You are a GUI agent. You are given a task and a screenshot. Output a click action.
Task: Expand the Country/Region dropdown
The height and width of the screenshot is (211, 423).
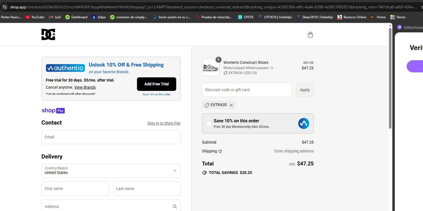(x=111, y=171)
